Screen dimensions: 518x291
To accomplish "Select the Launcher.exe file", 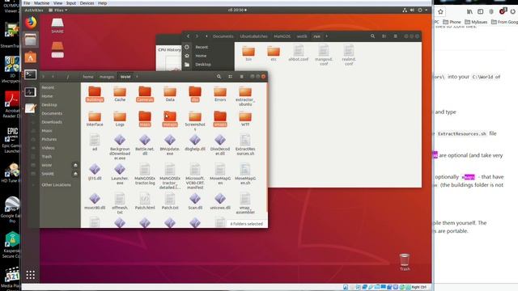I will point(120,174).
